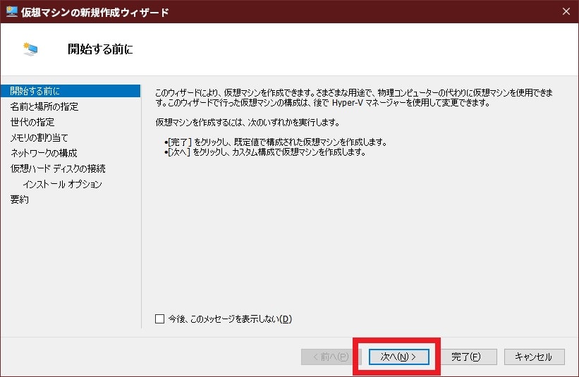The height and width of the screenshot is (377, 579).
Task: Select 名前と場所の指定 step
Action: pyautogui.click(x=44, y=106)
